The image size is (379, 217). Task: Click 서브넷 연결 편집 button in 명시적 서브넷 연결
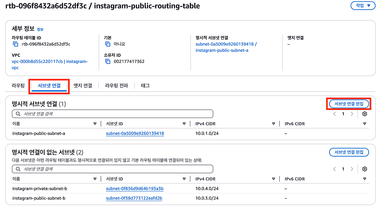point(349,104)
